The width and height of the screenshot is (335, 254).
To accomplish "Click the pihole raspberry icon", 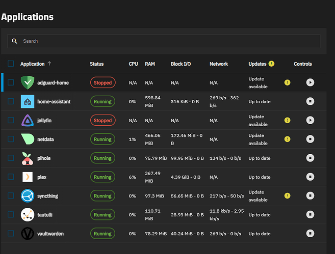I will pos(28,158).
